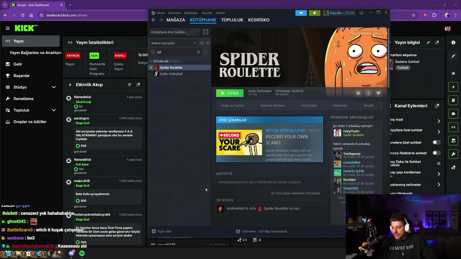Open the game info icon in Steam

[x=368, y=93]
